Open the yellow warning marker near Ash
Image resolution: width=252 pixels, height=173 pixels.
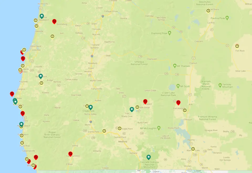tap(52, 36)
